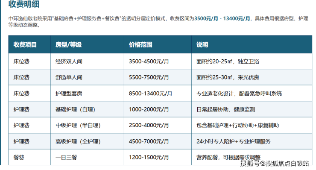Viewport: 316px width, 170px height.
Task: Select the 房型/等级 column header
Action: click(87, 44)
